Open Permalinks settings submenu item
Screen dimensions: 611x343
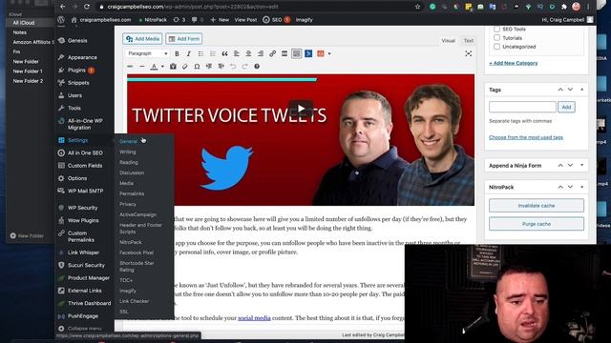[132, 193]
